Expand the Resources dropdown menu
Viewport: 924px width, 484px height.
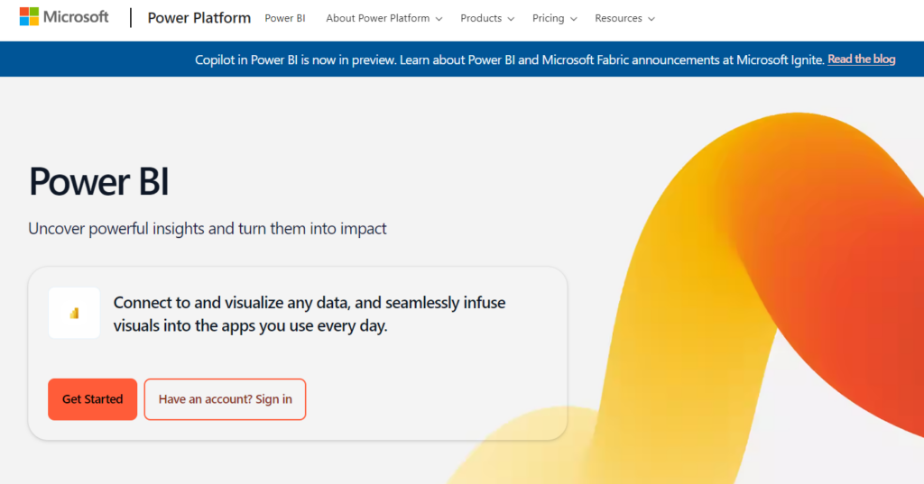coord(624,18)
